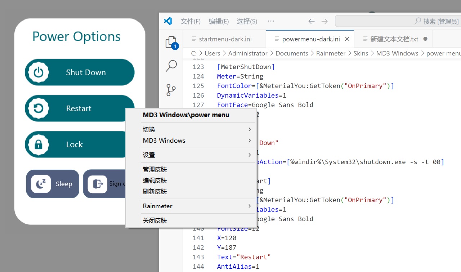Click the power icon on Shut Down
Viewport: 461px width, 272px height.
click(39, 72)
